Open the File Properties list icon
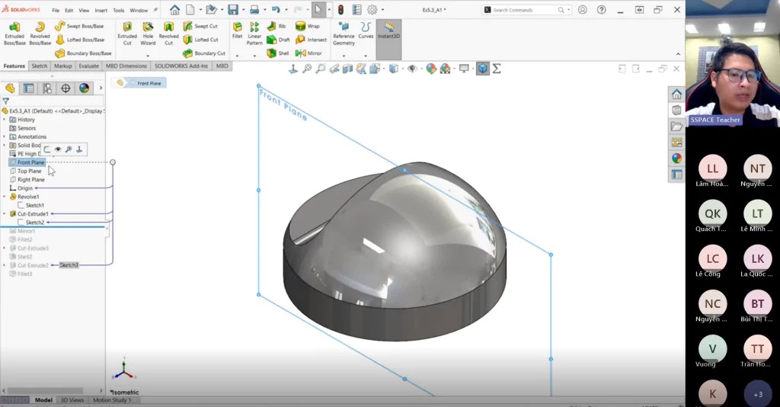The height and width of the screenshot is (407, 780). click(x=356, y=9)
